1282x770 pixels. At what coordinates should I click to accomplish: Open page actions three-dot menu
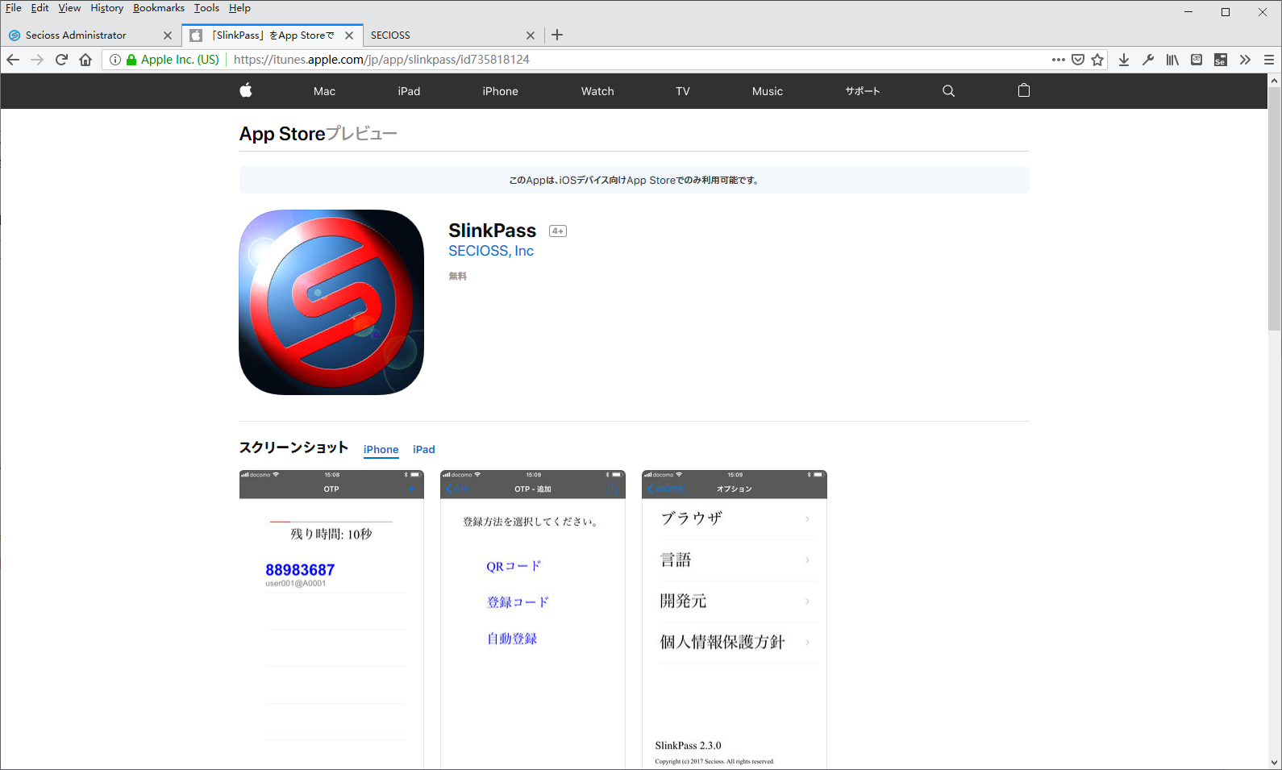coord(1058,60)
